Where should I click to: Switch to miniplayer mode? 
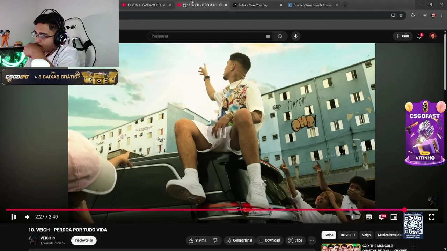[x=394, y=217]
